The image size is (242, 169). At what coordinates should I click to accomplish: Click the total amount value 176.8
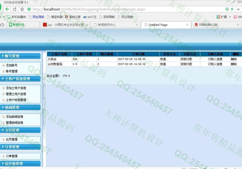66,76
